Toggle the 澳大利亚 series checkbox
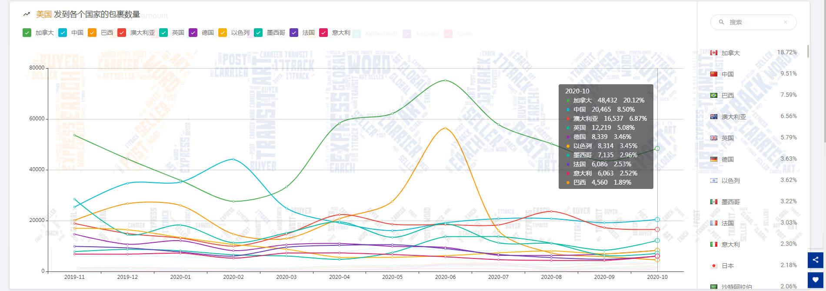The height and width of the screenshot is (291, 826). click(x=122, y=33)
